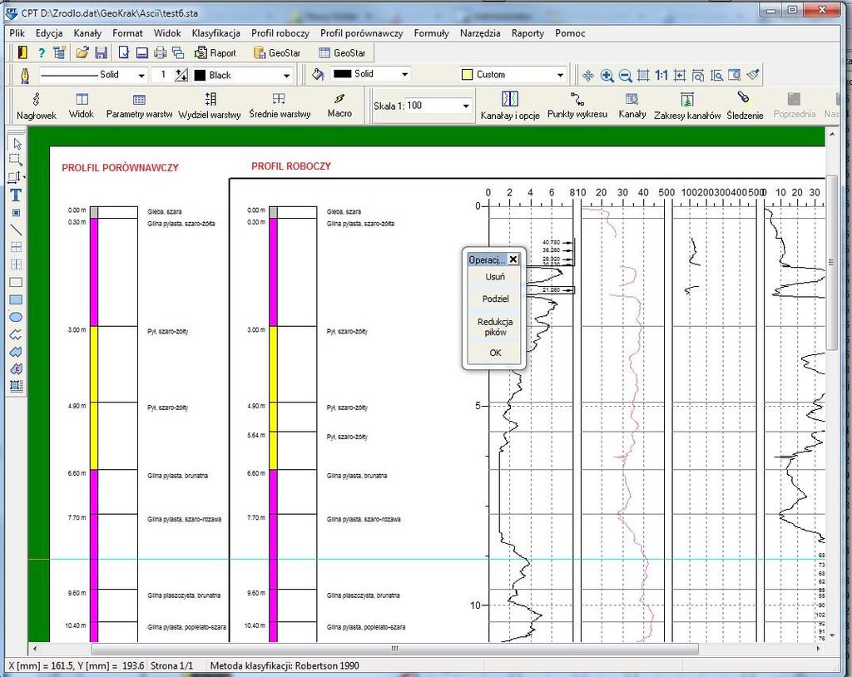Open Kanałay i opcje settings
Image resolution: width=852 pixels, height=677 pixels.
click(x=510, y=106)
